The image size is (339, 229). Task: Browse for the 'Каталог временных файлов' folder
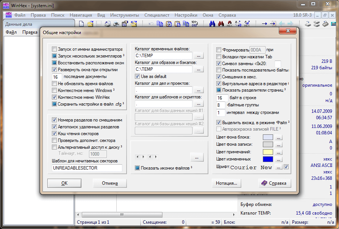199,56
